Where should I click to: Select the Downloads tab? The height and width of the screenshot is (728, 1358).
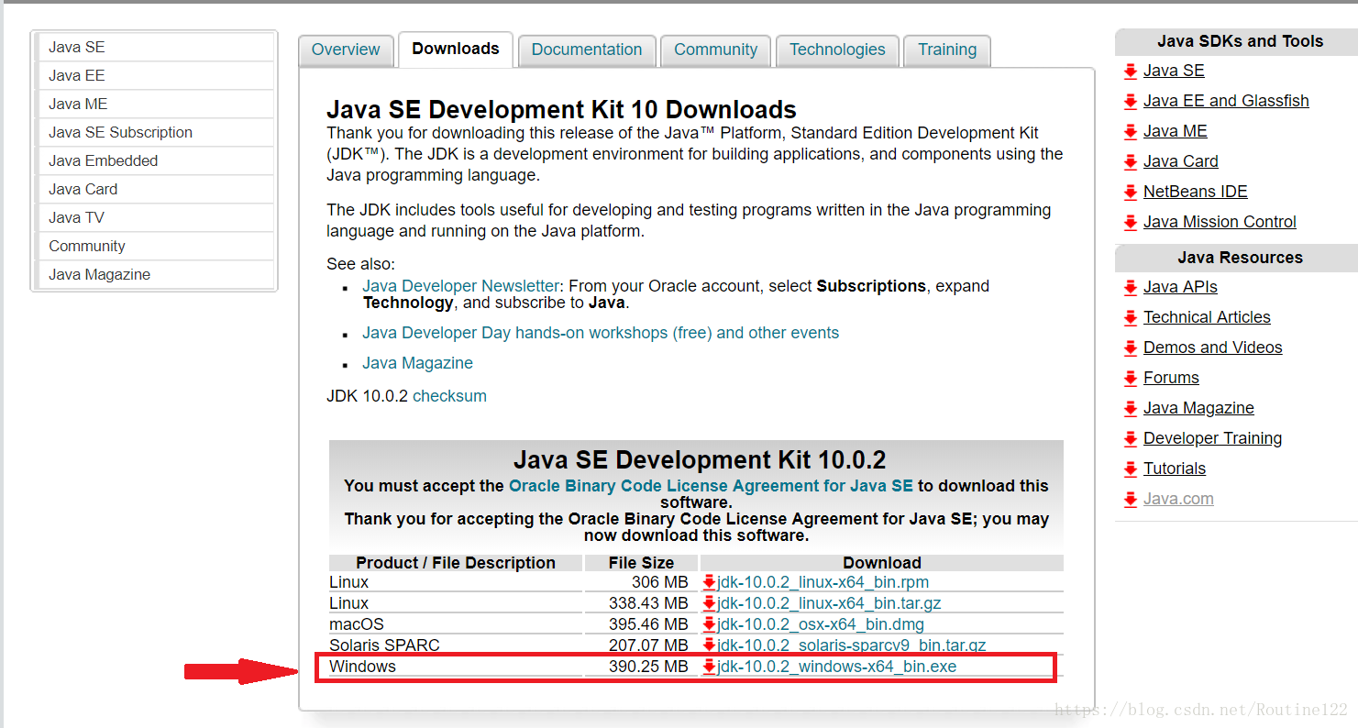[456, 49]
